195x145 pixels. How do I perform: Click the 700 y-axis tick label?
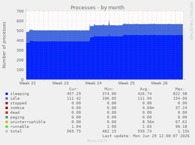click(20, 11)
